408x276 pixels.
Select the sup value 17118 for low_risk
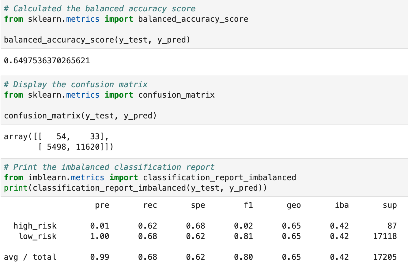385,236
